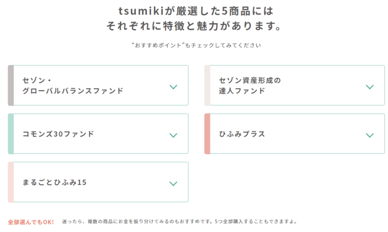388x232 pixels.
Task: Click beige color bar on セゾン資産形成の達人ファンド card
Action: (207, 85)
